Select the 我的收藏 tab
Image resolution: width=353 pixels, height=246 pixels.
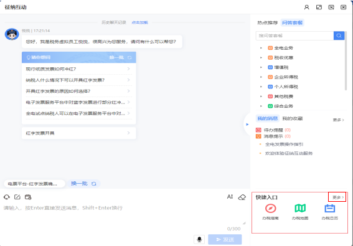point(293,118)
